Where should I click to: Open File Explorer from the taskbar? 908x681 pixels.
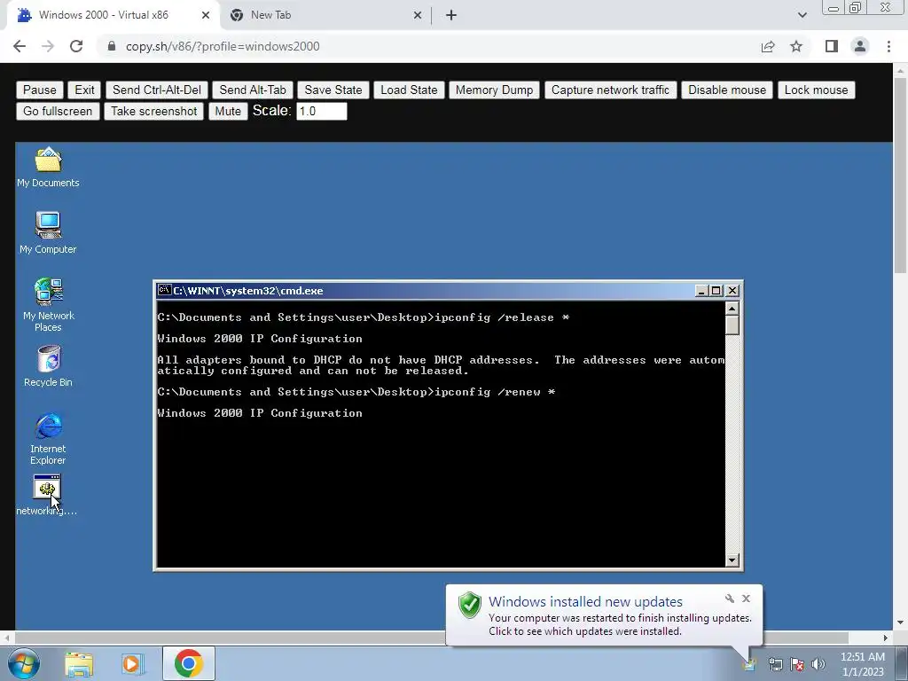[x=79, y=663]
